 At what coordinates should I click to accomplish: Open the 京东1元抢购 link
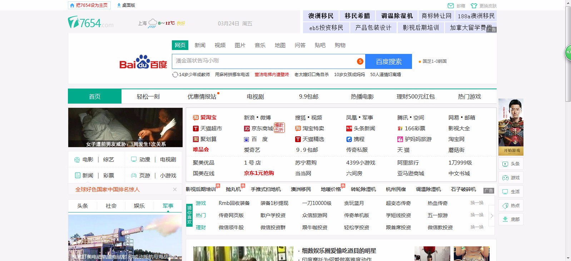[259, 173]
